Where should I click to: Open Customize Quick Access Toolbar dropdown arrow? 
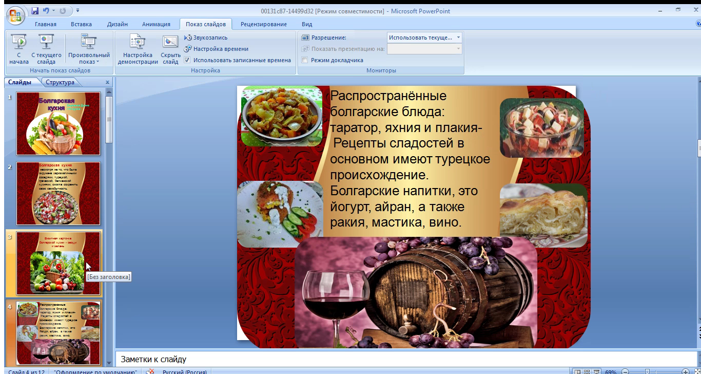[x=77, y=11]
